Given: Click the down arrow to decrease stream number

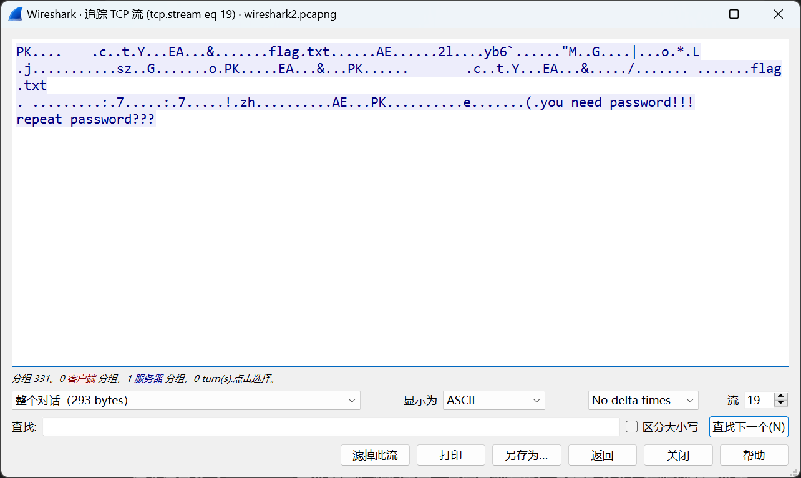Looking at the screenshot, I should [781, 404].
